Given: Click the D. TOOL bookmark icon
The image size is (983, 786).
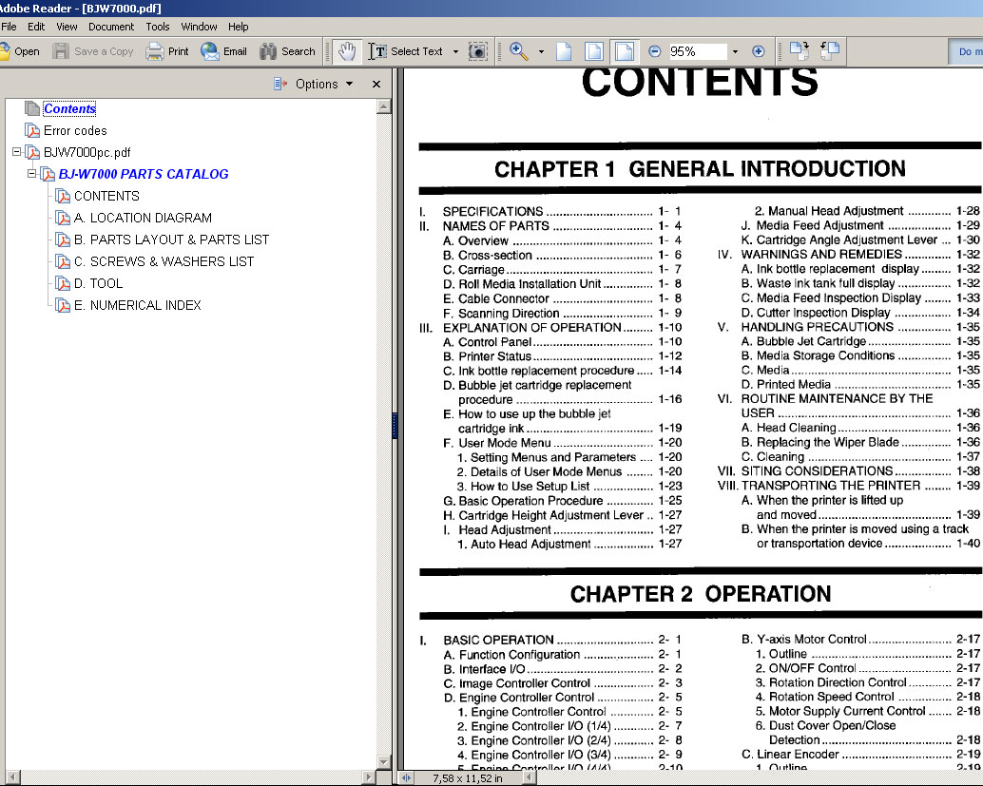Looking at the screenshot, I should pyautogui.click(x=63, y=283).
